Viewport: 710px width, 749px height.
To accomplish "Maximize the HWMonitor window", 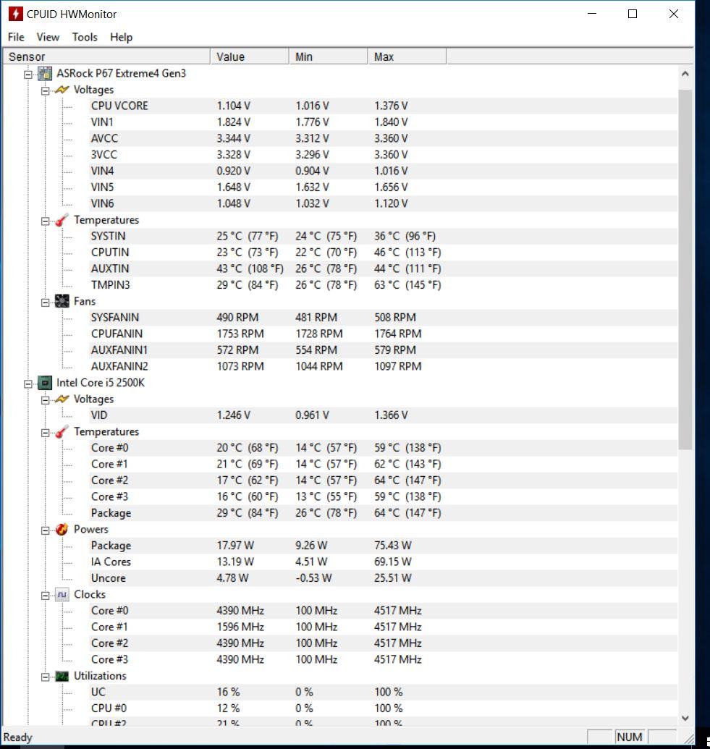I will [633, 14].
